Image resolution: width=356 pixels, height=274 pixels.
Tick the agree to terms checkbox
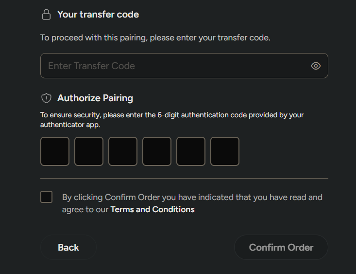[x=46, y=197]
